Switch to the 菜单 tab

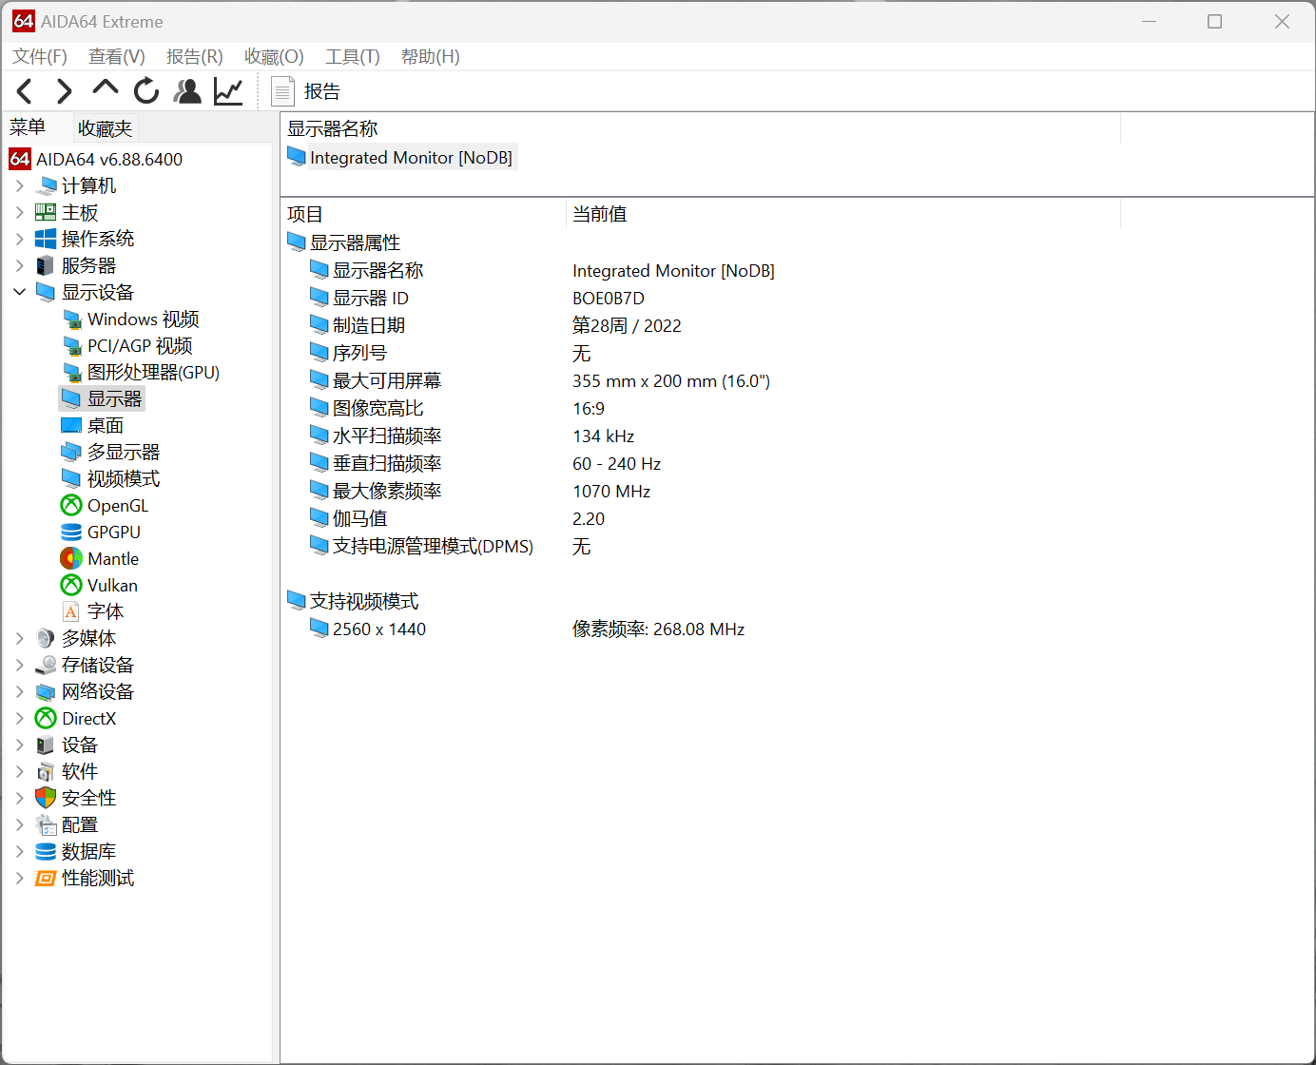pyautogui.click(x=28, y=127)
